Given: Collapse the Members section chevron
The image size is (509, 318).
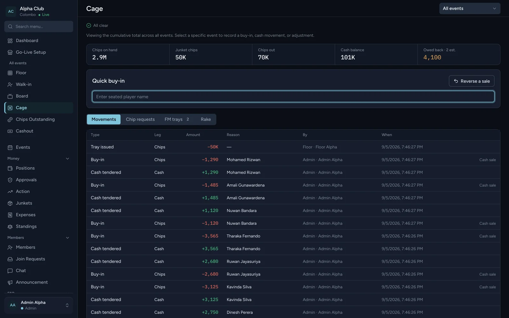Looking at the screenshot, I should click(x=67, y=238).
